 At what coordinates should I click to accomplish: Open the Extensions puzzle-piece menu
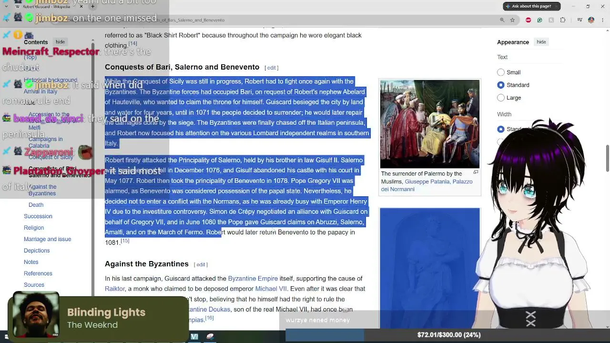563,20
